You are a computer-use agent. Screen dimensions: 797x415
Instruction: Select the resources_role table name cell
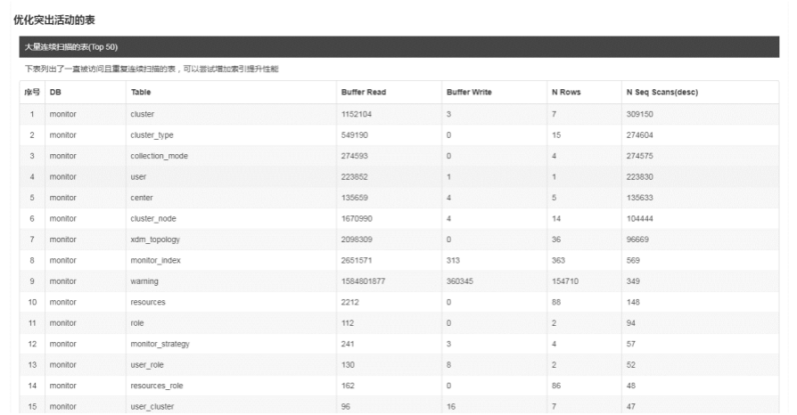coord(157,386)
